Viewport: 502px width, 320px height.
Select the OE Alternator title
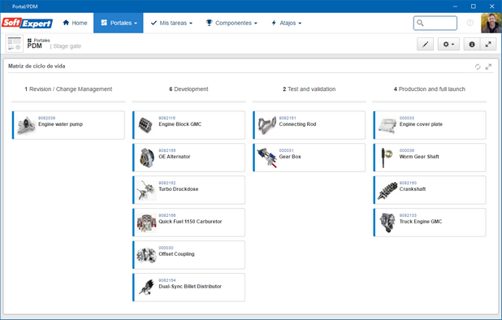click(175, 157)
